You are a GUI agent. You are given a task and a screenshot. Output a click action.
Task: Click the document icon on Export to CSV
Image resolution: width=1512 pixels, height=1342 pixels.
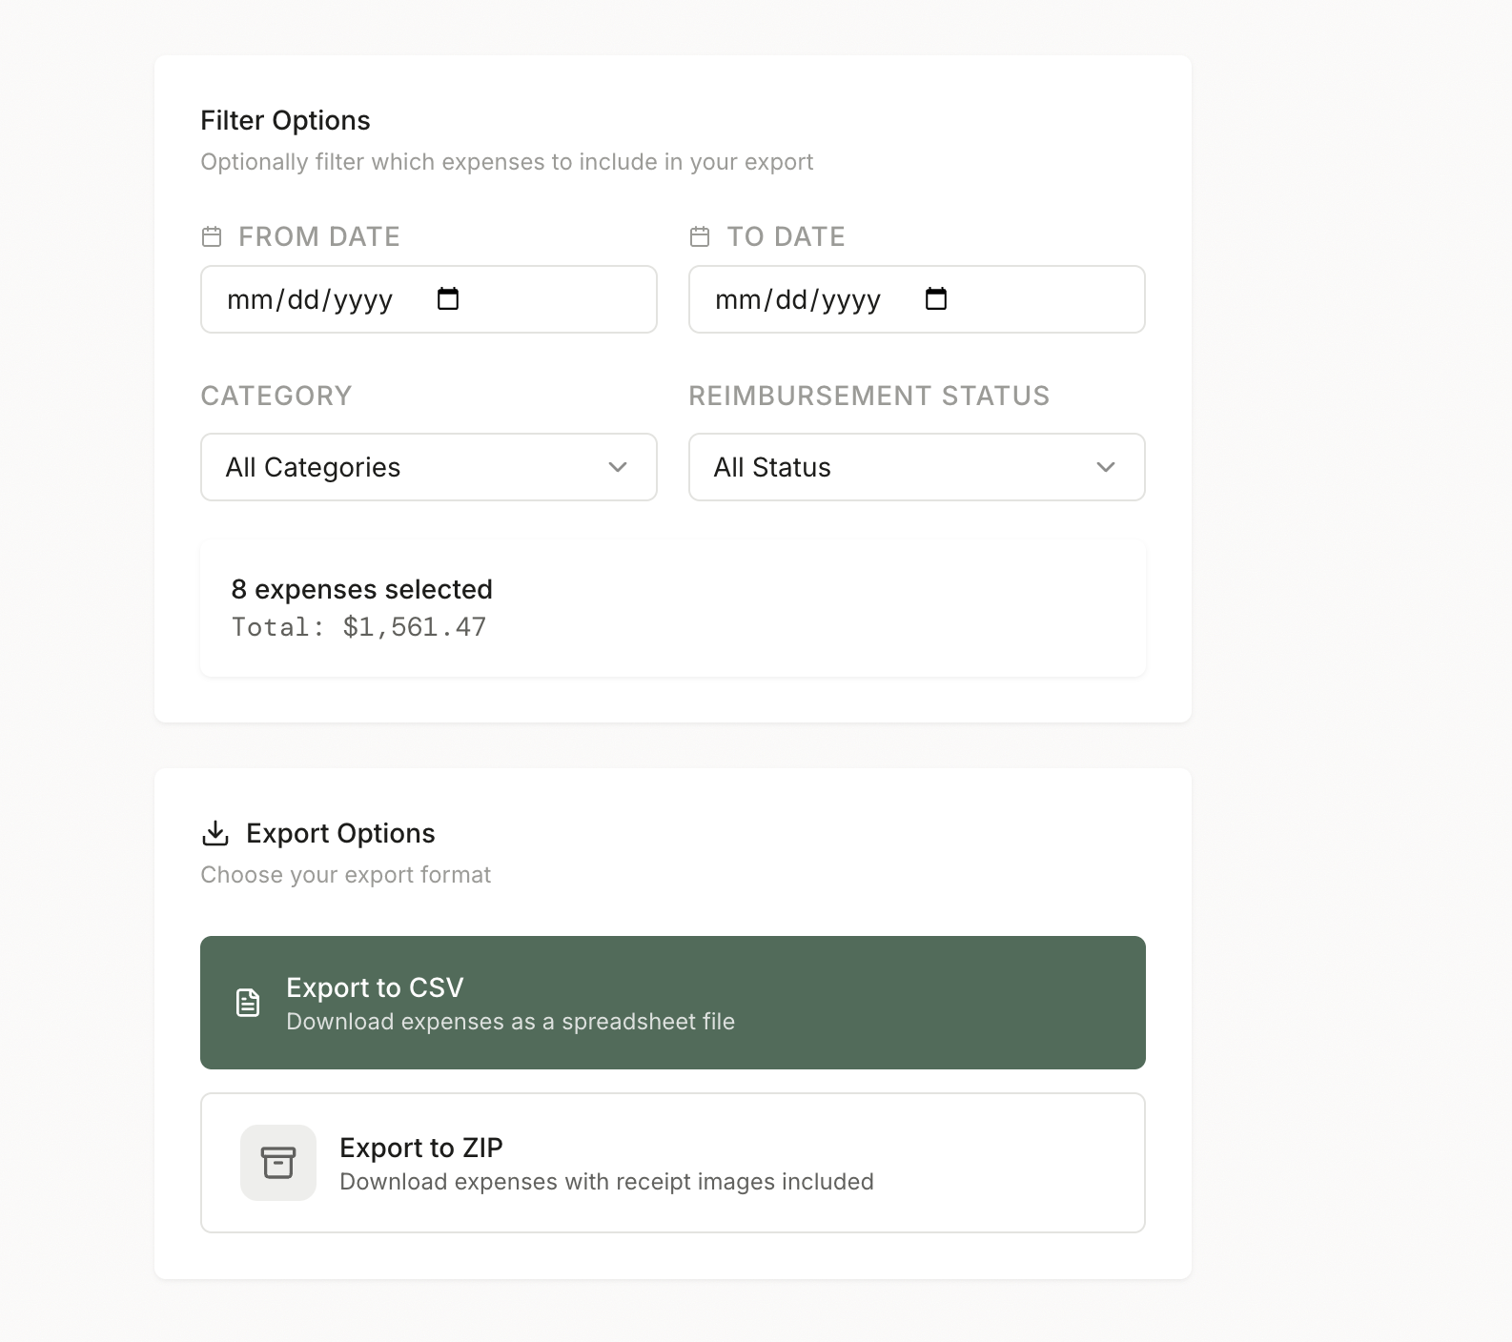[248, 1003]
